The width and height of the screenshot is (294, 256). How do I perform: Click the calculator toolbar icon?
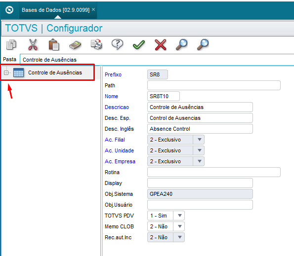click(x=75, y=45)
